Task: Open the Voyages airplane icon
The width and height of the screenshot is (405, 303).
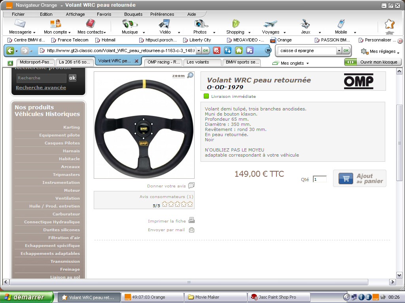Action: pyautogui.click(x=270, y=24)
